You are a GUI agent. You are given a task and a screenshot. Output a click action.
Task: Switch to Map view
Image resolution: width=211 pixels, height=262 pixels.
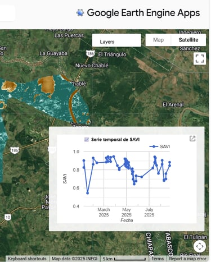point(158,40)
